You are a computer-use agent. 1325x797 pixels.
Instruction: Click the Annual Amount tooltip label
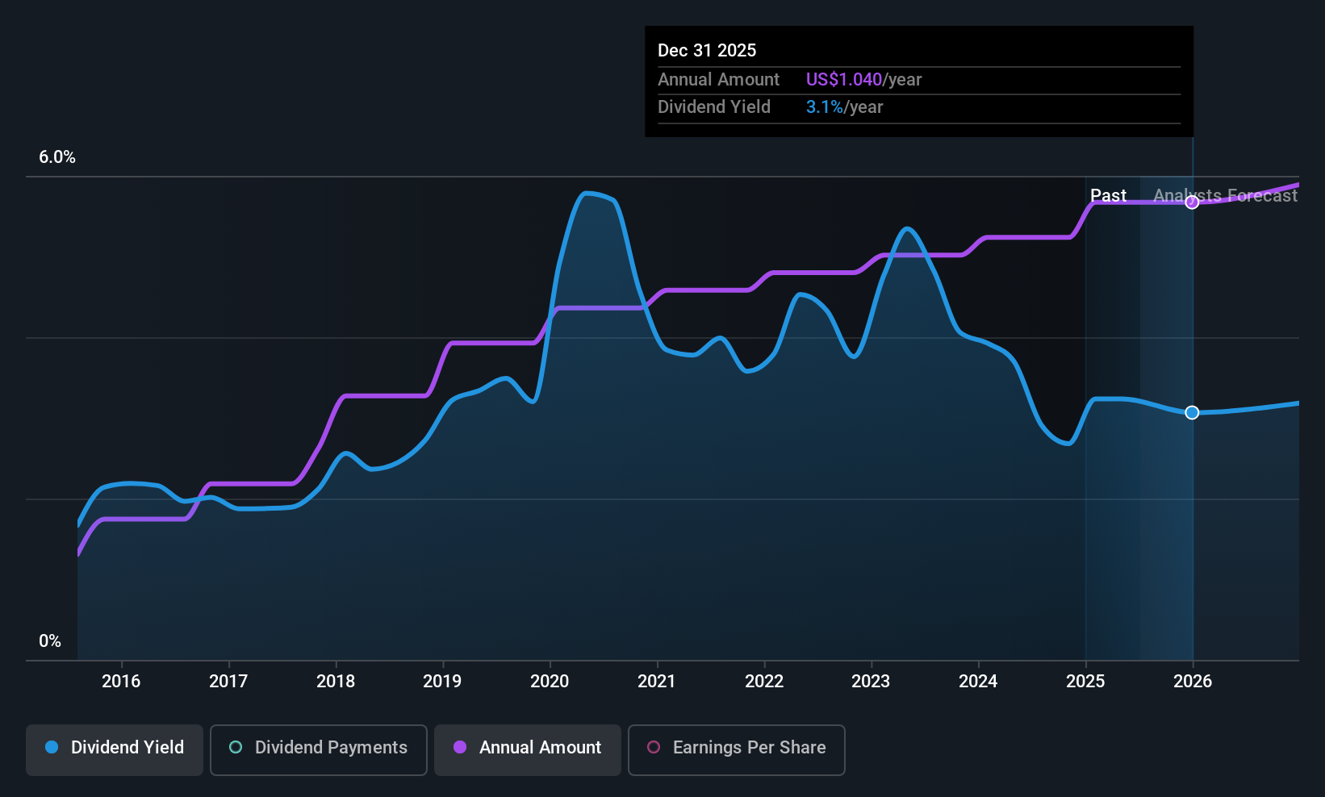718,80
